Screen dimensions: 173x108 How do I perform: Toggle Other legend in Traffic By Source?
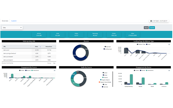(105, 85)
